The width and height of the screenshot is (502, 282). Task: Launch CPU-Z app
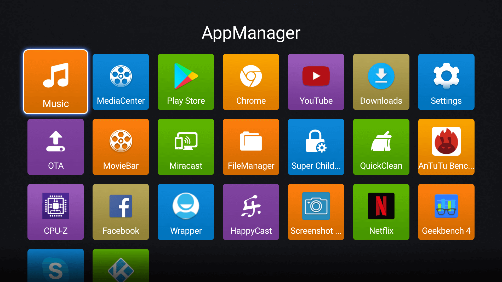pyautogui.click(x=56, y=212)
